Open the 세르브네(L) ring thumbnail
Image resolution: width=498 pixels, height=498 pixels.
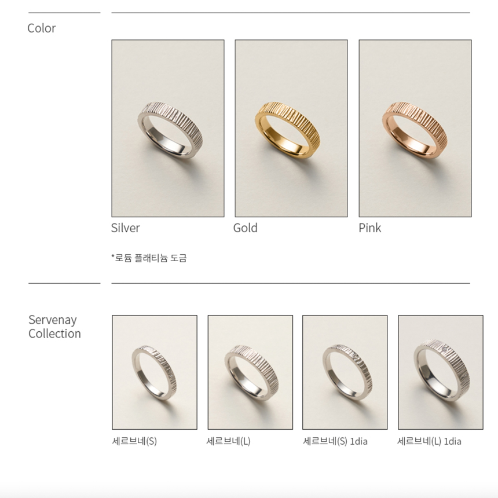[250, 372]
